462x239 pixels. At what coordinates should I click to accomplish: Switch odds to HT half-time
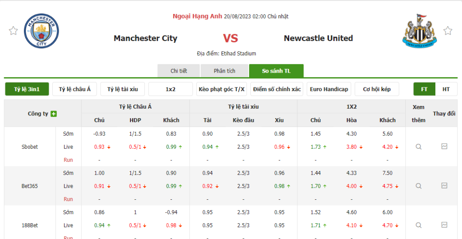point(446,89)
